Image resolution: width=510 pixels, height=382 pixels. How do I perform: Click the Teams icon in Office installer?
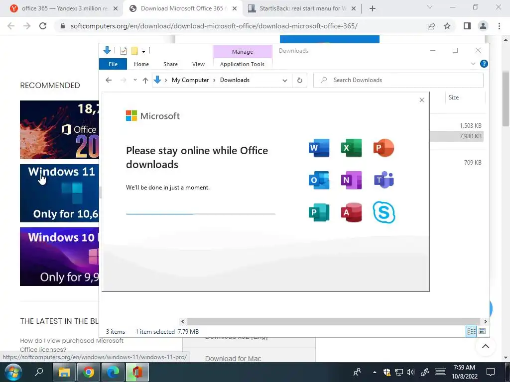pyautogui.click(x=384, y=180)
